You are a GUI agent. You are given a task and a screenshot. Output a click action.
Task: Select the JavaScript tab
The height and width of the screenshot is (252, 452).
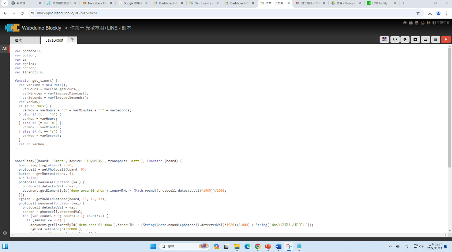[x=54, y=40]
